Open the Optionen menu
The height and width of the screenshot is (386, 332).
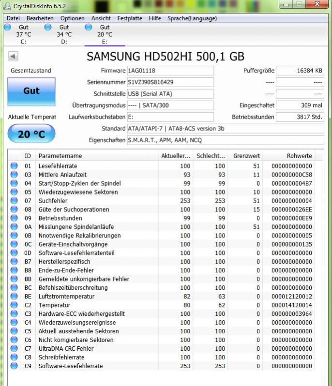pos(73,18)
